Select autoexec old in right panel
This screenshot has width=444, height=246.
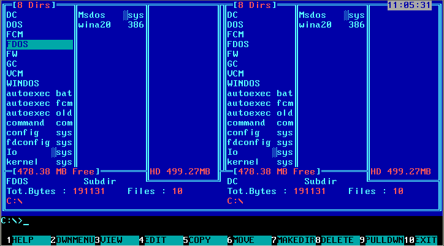pyautogui.click(x=260, y=113)
